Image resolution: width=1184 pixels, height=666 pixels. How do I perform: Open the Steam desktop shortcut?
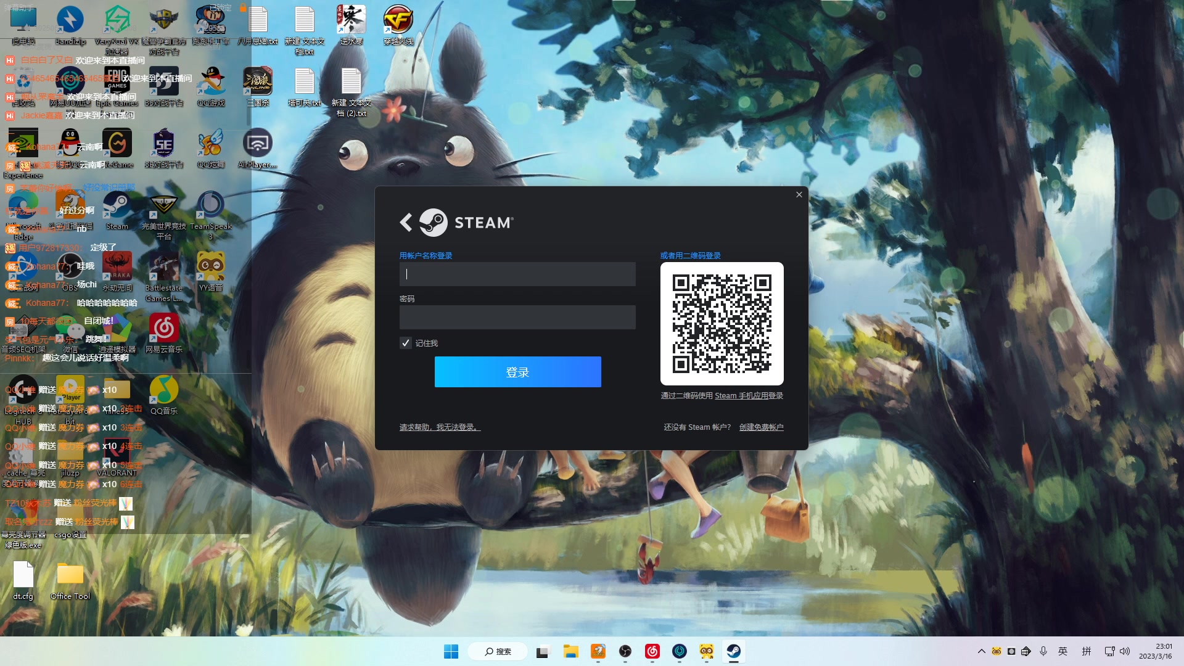[x=117, y=210]
